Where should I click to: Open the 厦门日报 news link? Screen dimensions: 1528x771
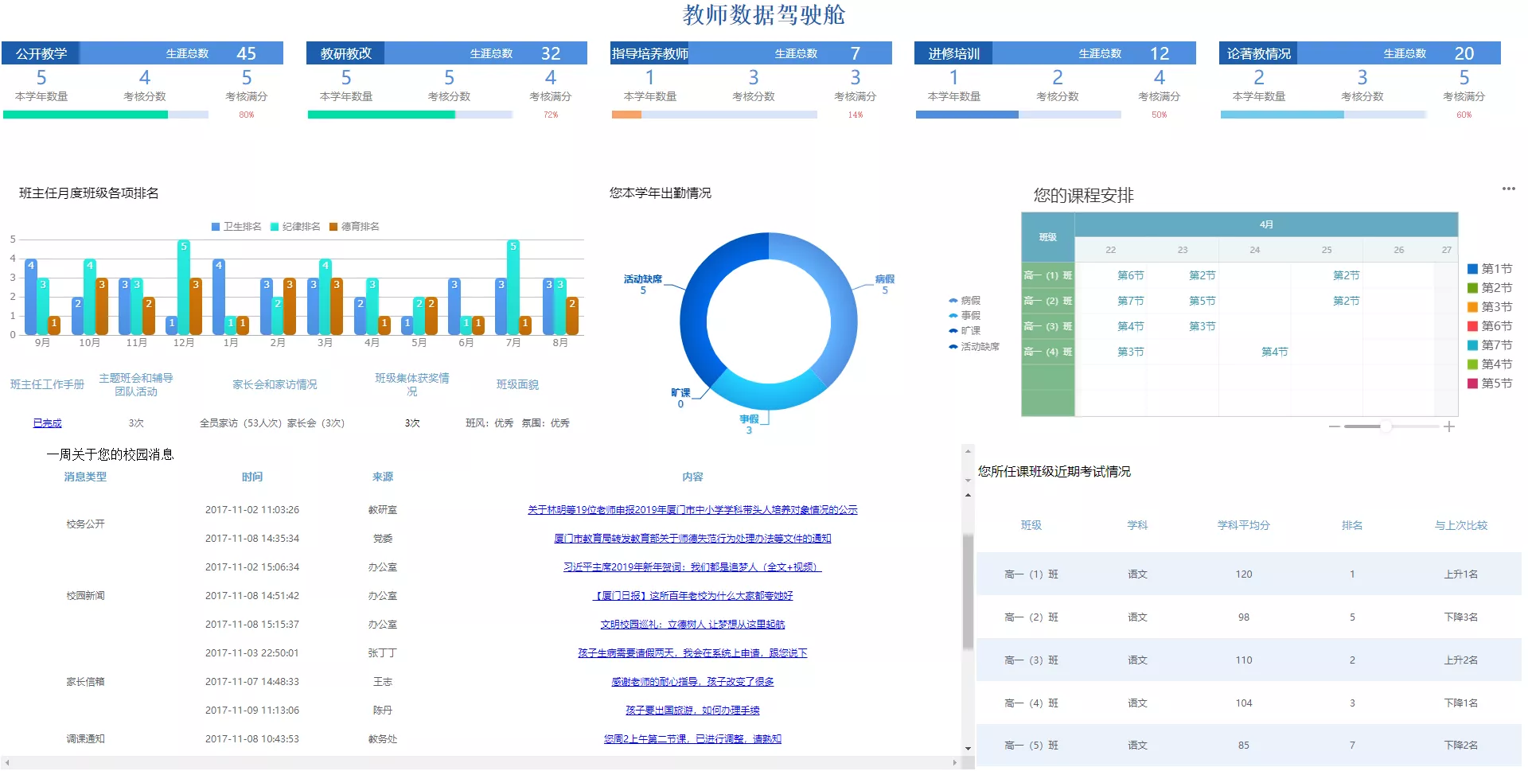[692, 596]
